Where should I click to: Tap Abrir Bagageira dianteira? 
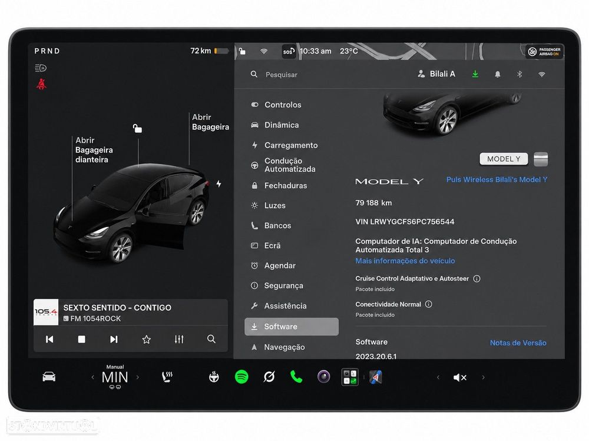click(94, 150)
